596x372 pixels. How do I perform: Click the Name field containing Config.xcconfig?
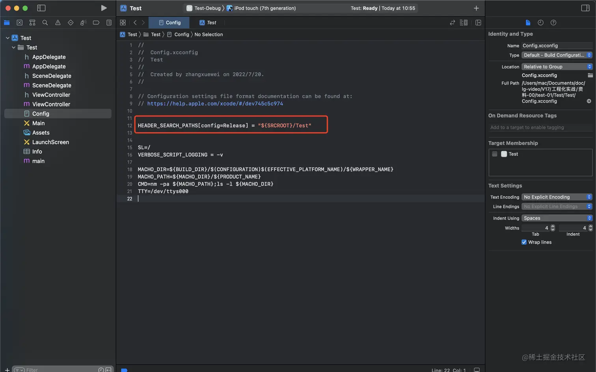tap(557, 46)
